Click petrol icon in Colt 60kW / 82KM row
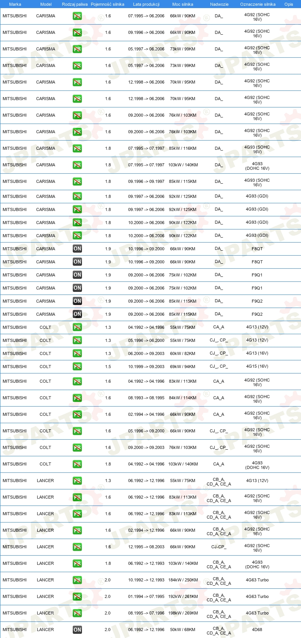301x638 pixels. 77,353
